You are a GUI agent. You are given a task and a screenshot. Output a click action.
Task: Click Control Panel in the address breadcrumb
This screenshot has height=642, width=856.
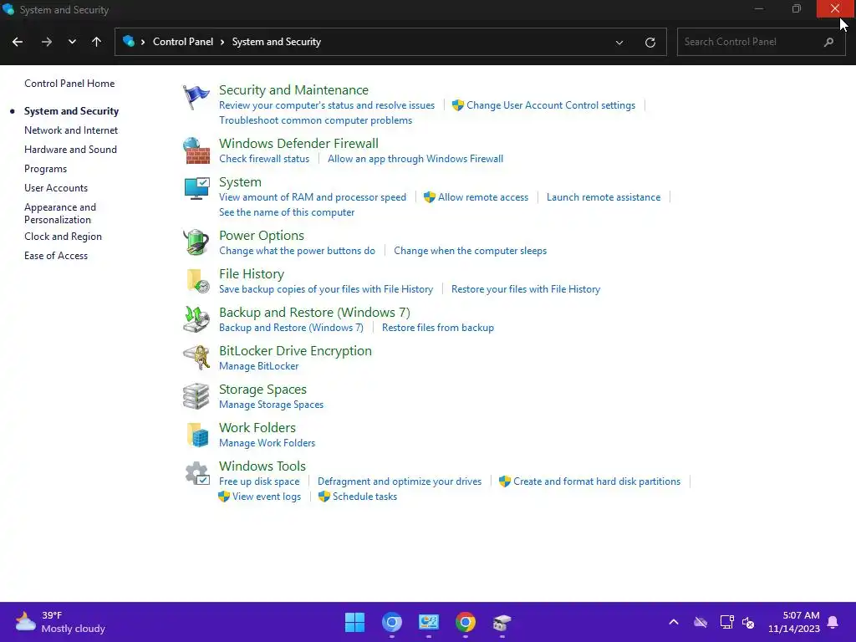tap(183, 42)
